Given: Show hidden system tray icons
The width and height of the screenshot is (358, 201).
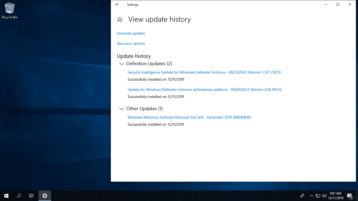Looking at the screenshot, I should click(x=312, y=196).
